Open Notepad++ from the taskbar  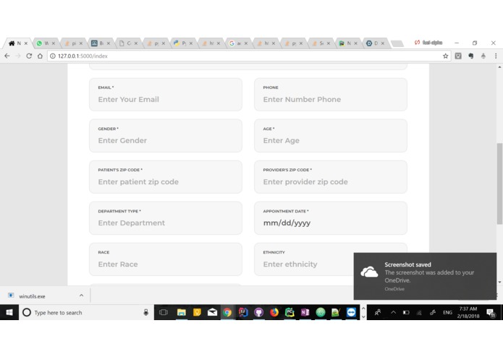tap(336, 312)
